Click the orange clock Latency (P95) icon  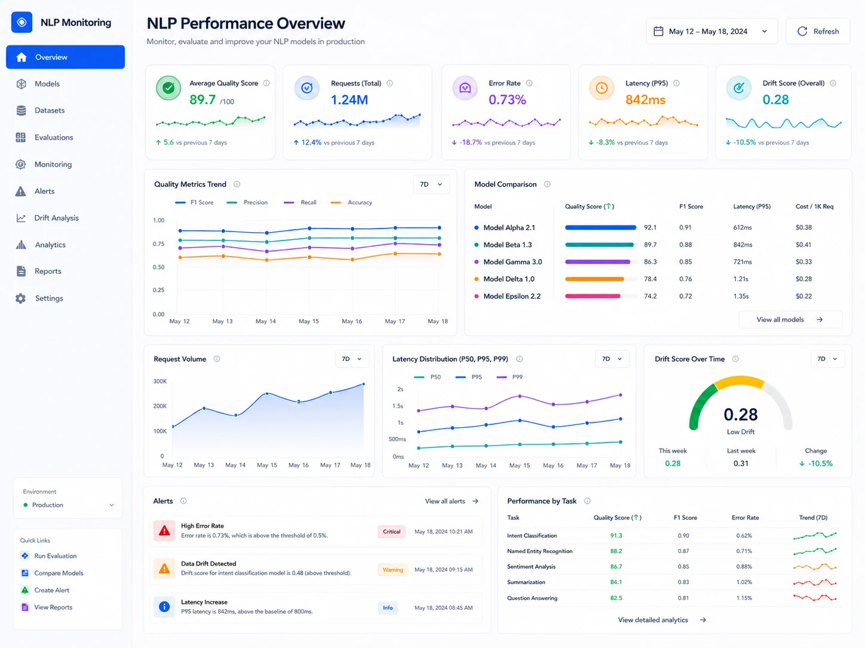coord(602,88)
